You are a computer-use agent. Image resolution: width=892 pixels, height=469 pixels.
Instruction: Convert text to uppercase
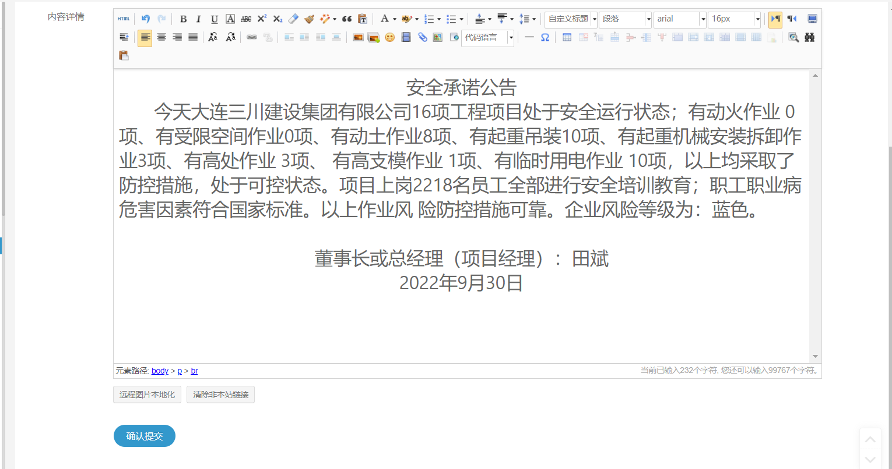point(213,37)
